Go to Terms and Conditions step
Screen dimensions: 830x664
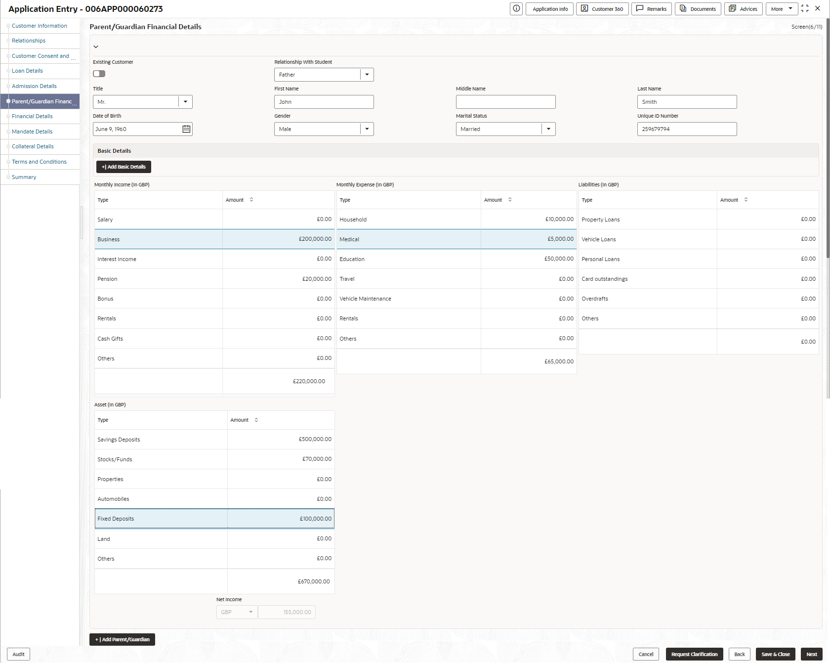click(39, 162)
